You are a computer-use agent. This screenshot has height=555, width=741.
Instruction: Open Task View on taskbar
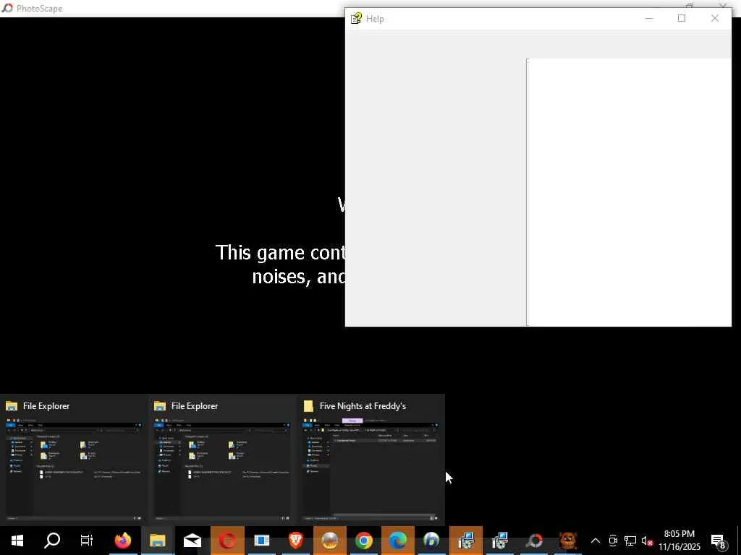87,541
